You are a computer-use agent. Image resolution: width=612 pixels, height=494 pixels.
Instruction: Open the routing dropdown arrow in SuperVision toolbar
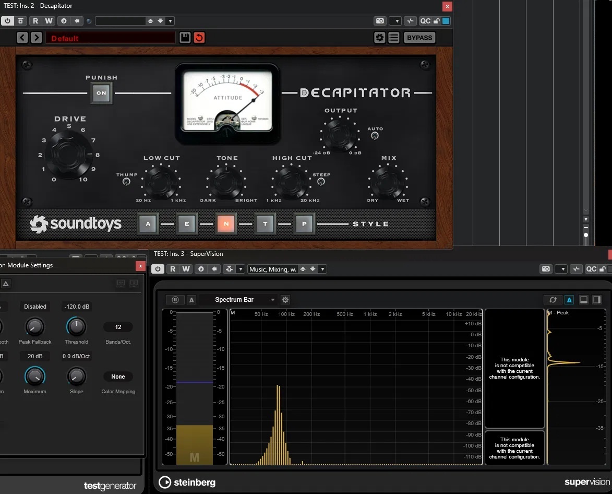241,269
